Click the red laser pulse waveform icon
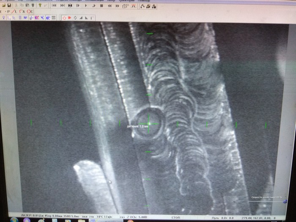 pos(133,6)
